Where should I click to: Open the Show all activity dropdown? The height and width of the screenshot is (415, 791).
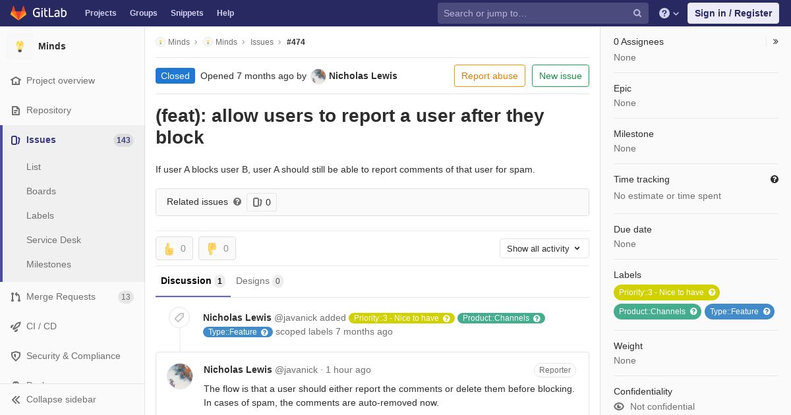point(544,248)
